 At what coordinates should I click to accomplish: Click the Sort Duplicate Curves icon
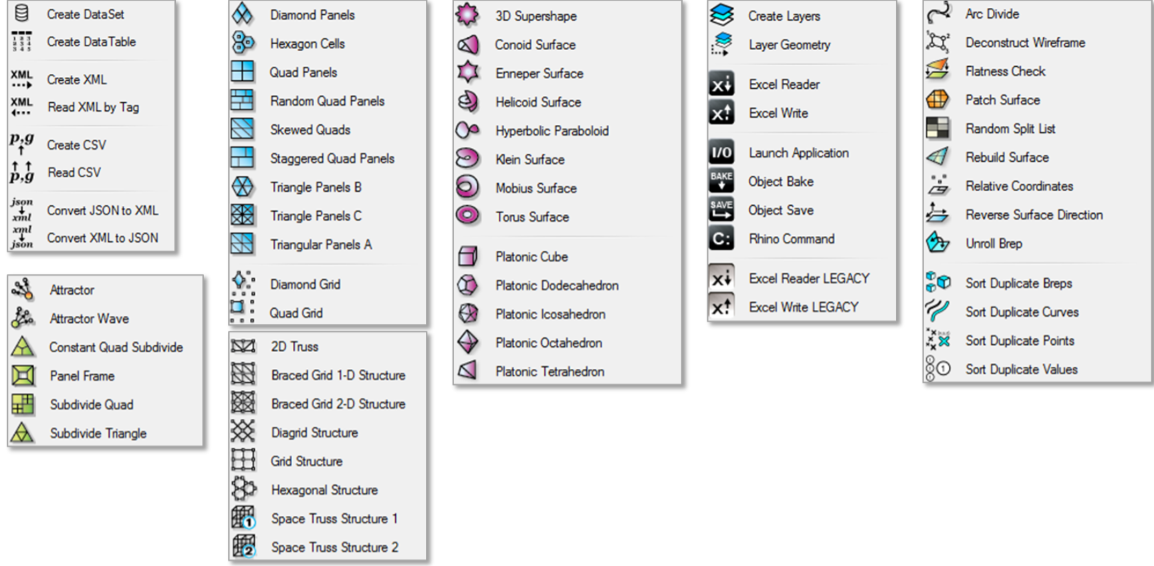coord(938,311)
